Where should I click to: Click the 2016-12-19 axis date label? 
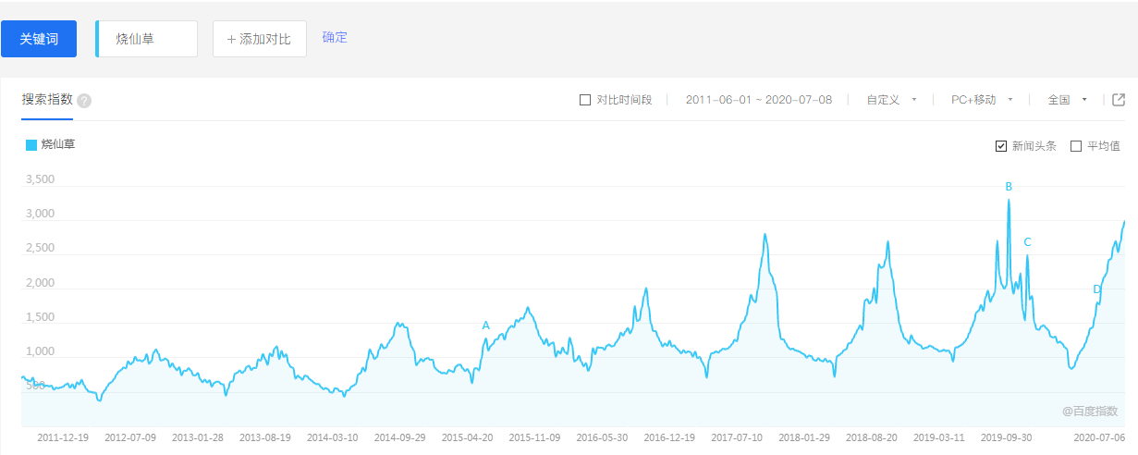pyautogui.click(x=669, y=437)
